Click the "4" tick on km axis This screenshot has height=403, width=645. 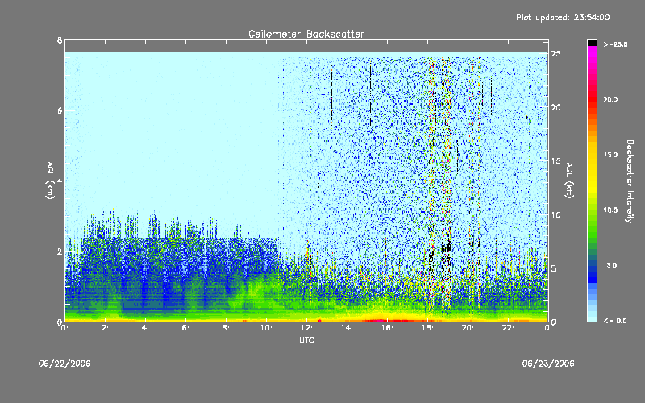tap(60, 181)
